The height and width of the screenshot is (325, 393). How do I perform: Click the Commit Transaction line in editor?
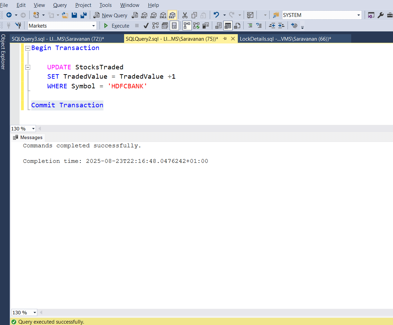pyautogui.click(x=67, y=105)
